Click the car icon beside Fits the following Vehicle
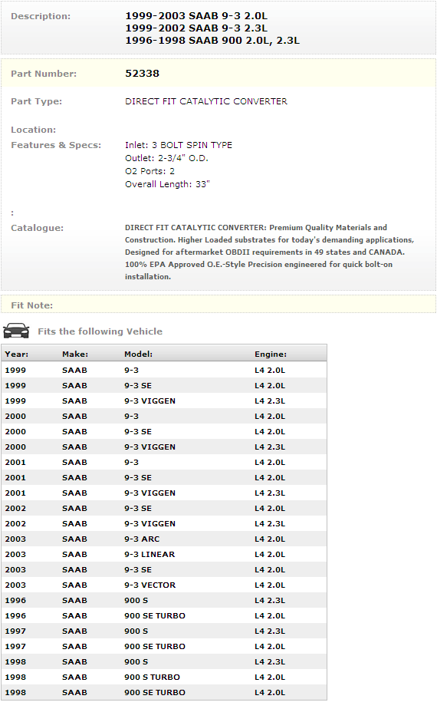Screen dimensions: 437x722 coord(16,331)
